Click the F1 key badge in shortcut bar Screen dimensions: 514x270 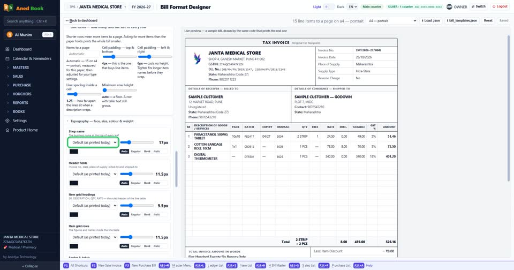click(x=66, y=265)
